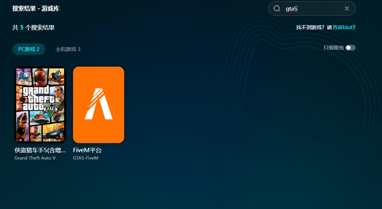Switch to the PC游戏 2 tab

(x=29, y=49)
